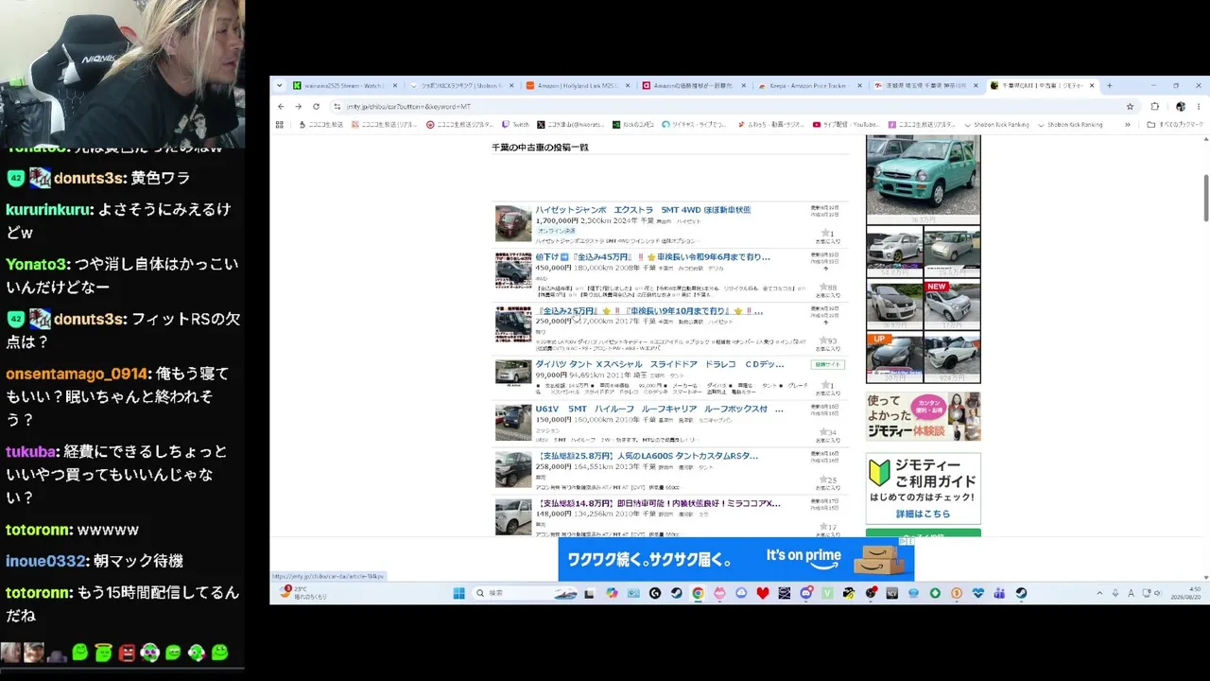Favorite the ダイハツ タント listing star

click(x=825, y=385)
